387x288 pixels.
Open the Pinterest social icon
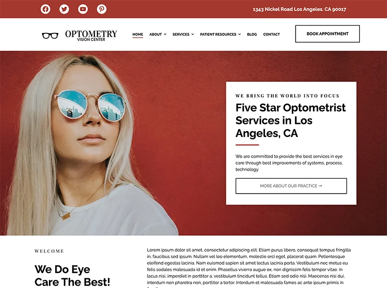pos(102,9)
